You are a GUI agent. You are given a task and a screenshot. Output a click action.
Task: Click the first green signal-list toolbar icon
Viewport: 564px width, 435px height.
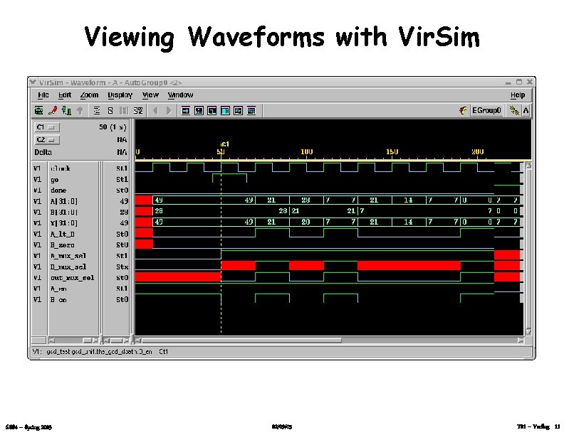[x=39, y=110]
